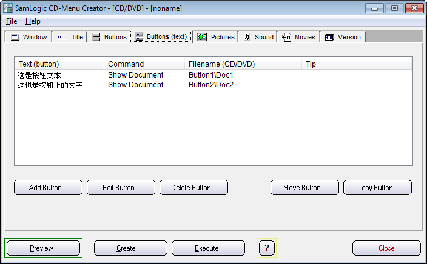Screen dimensions: 427x264
Task: Switch to the Window tab
Action: [29, 37]
